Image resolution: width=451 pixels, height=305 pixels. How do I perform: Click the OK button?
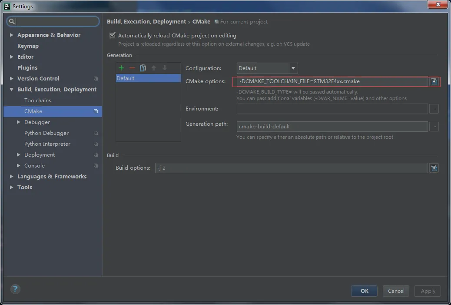tap(364, 291)
